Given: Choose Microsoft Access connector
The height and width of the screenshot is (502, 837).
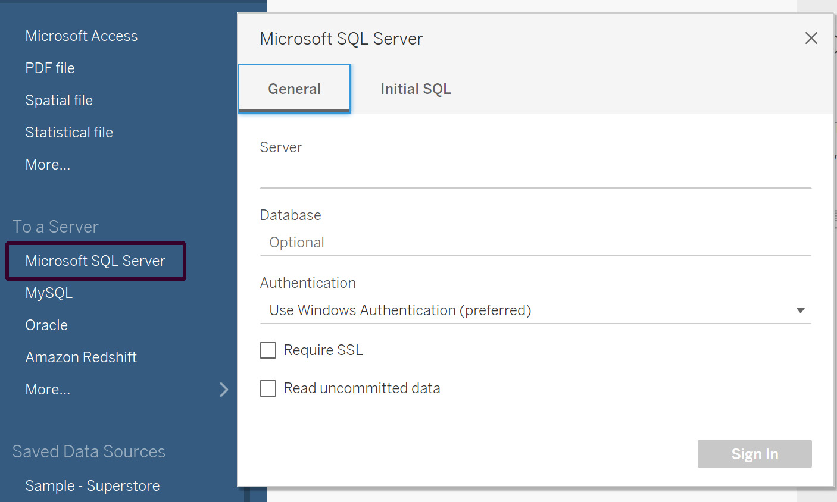Looking at the screenshot, I should click(x=82, y=36).
